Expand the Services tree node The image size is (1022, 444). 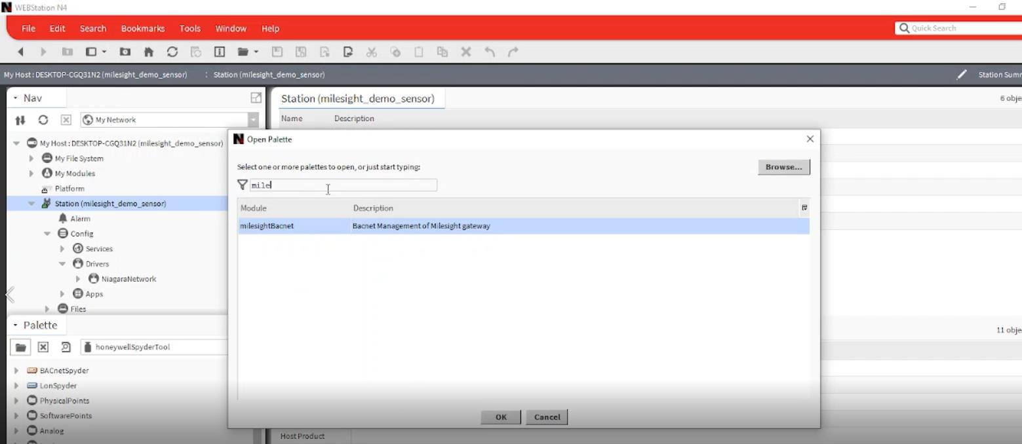[62, 249]
